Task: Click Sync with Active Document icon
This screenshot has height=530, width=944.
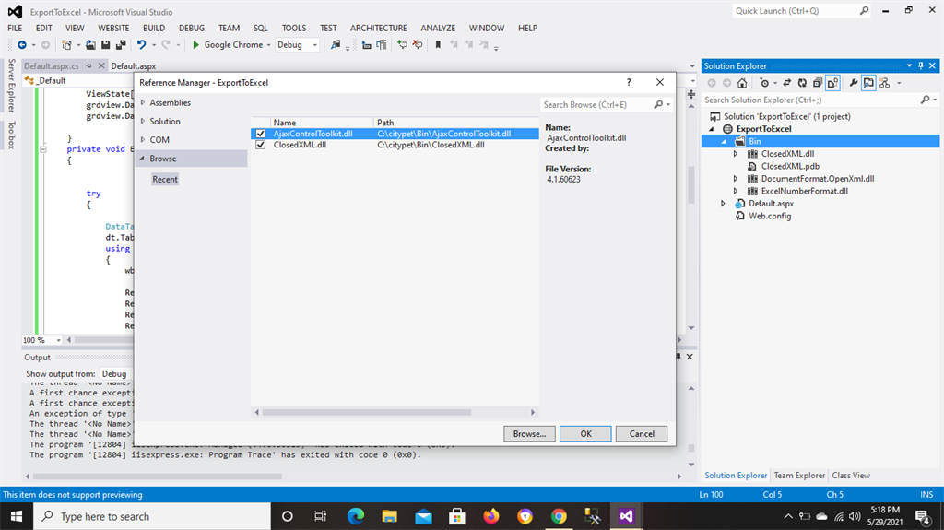Action: (786, 83)
